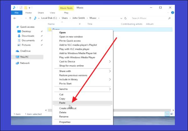The height and width of the screenshot is (131, 188).
Task: Open the File ribbon tab
Action: (x=16, y=13)
